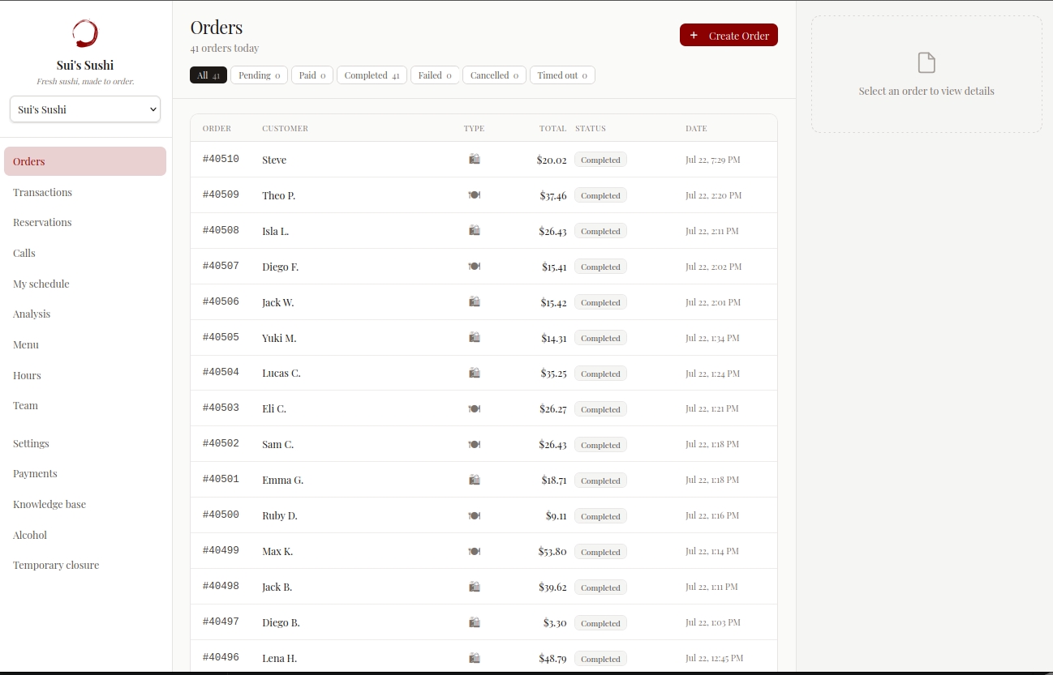Click the type icon in Max K.'s row
Image resolution: width=1053 pixels, height=675 pixels.
point(475,552)
